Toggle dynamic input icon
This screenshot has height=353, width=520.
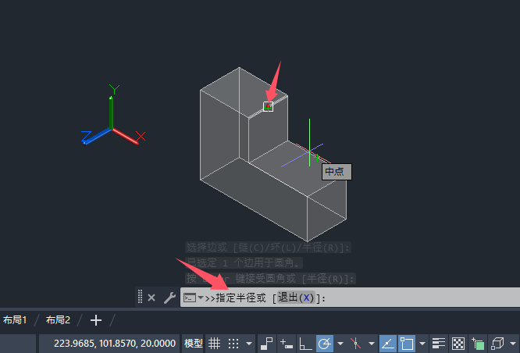(287, 344)
